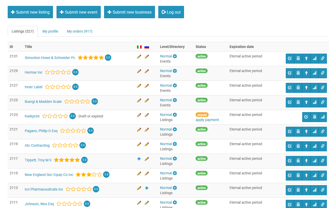
Task: Add Italian translation for Tippett, Troy M Ii
Action: [139, 159]
